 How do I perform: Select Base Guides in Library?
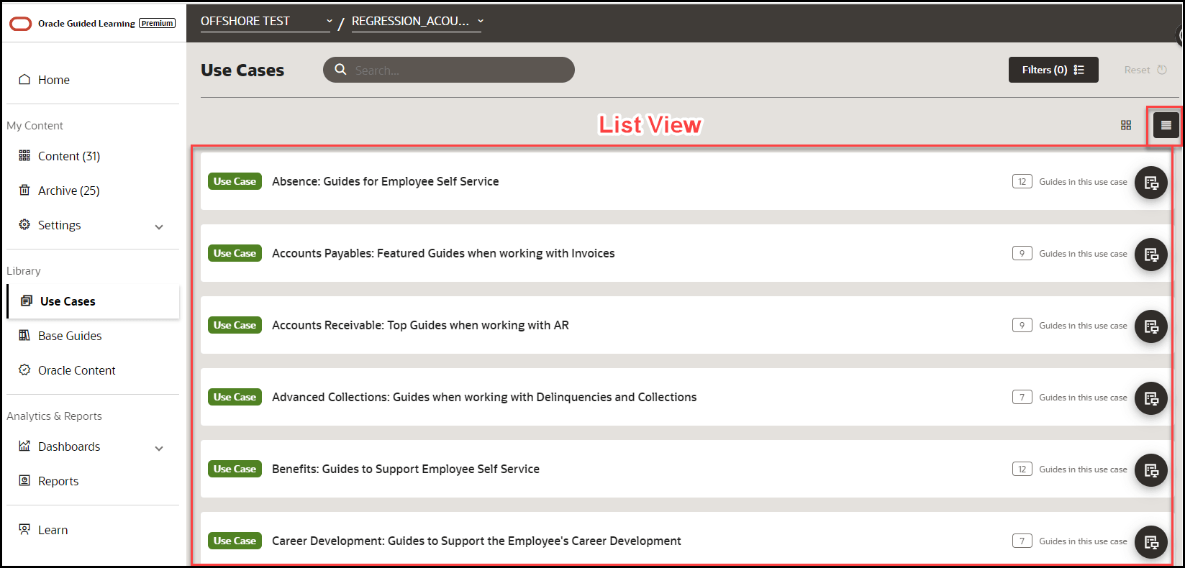click(x=70, y=336)
